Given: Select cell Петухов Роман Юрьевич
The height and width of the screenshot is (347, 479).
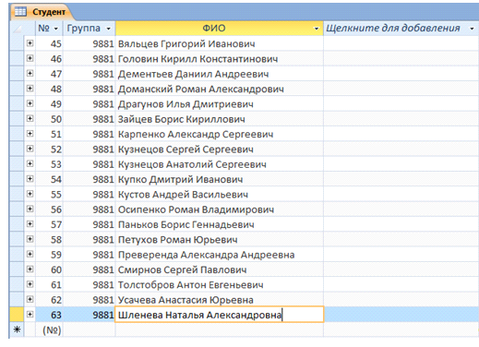Looking at the screenshot, I should (x=220, y=239).
